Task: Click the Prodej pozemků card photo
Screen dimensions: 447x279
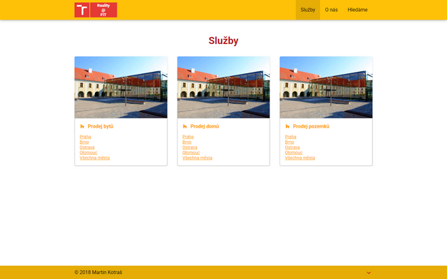Action: click(x=326, y=87)
